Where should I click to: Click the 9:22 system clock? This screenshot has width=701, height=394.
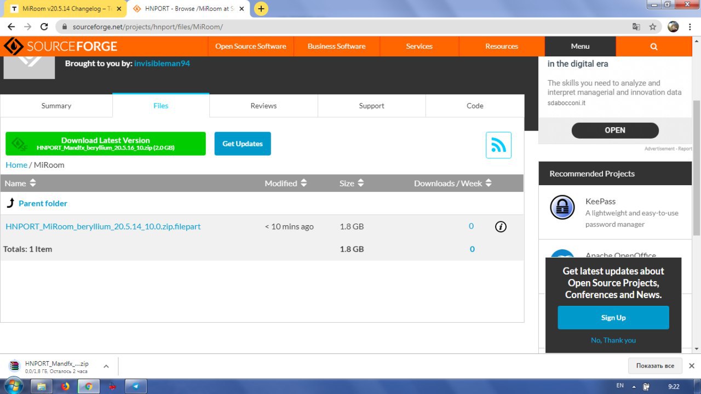pyautogui.click(x=674, y=386)
